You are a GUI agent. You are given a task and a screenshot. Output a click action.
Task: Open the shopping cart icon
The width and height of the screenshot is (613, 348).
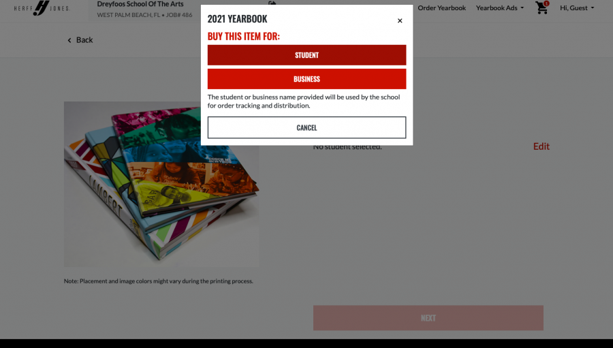pos(541,7)
